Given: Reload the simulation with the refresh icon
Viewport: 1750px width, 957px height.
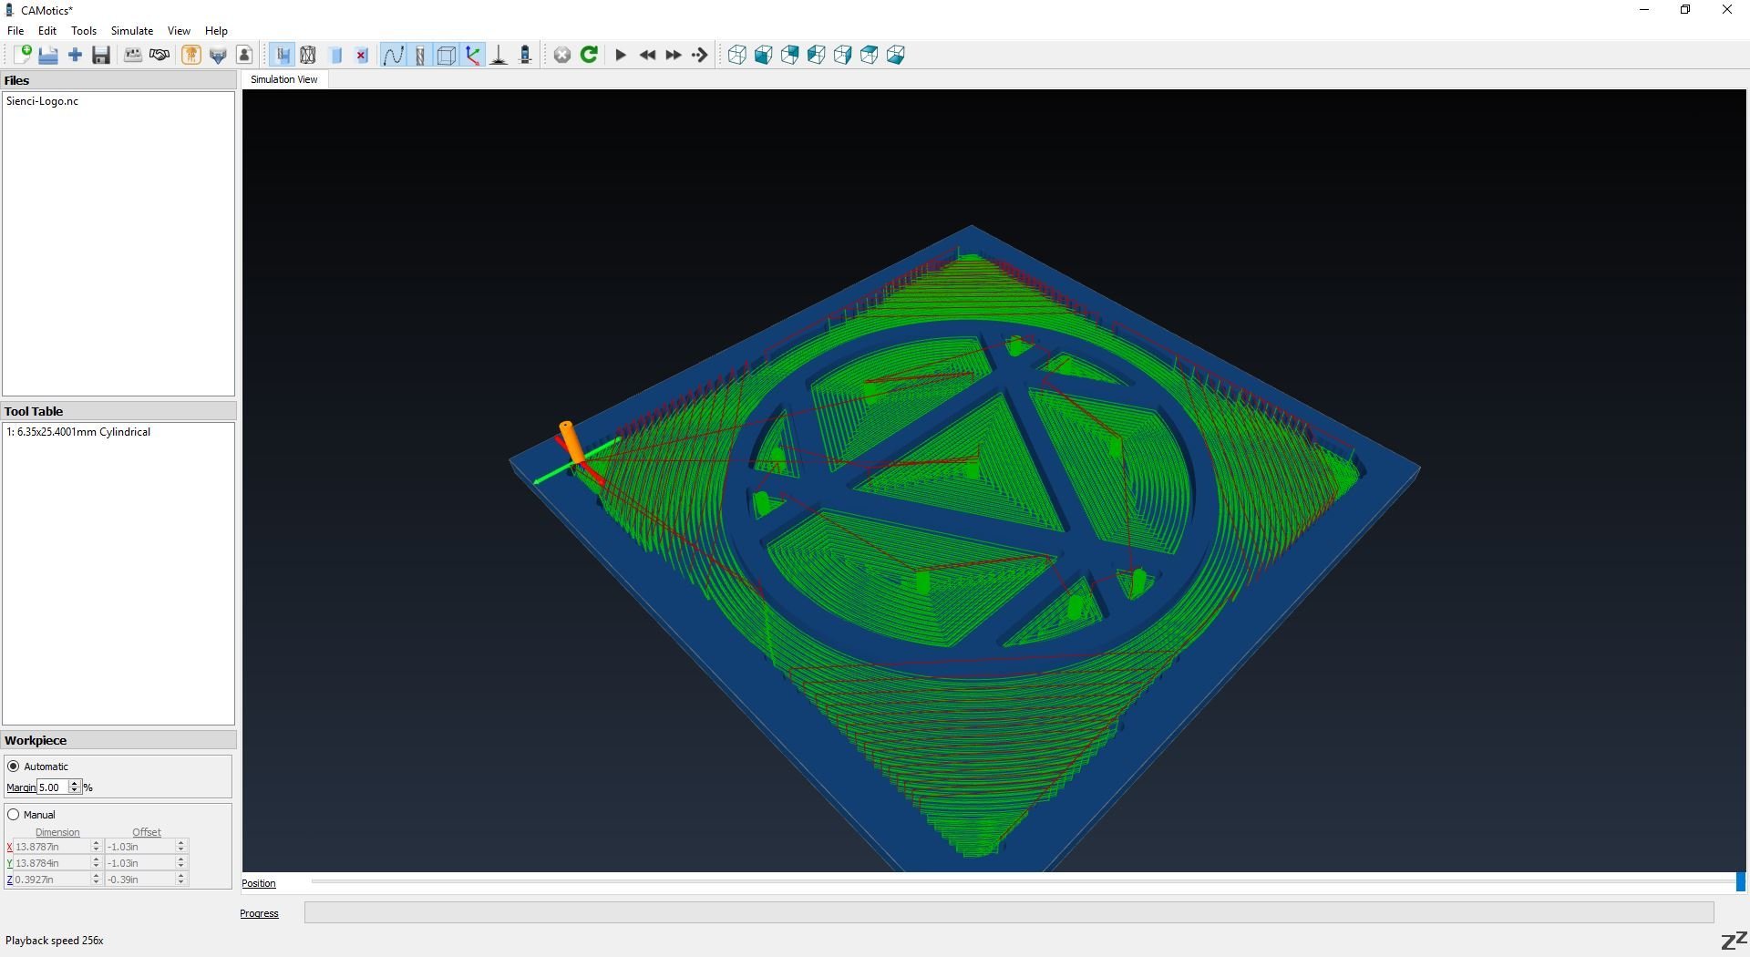Looking at the screenshot, I should [x=590, y=55].
